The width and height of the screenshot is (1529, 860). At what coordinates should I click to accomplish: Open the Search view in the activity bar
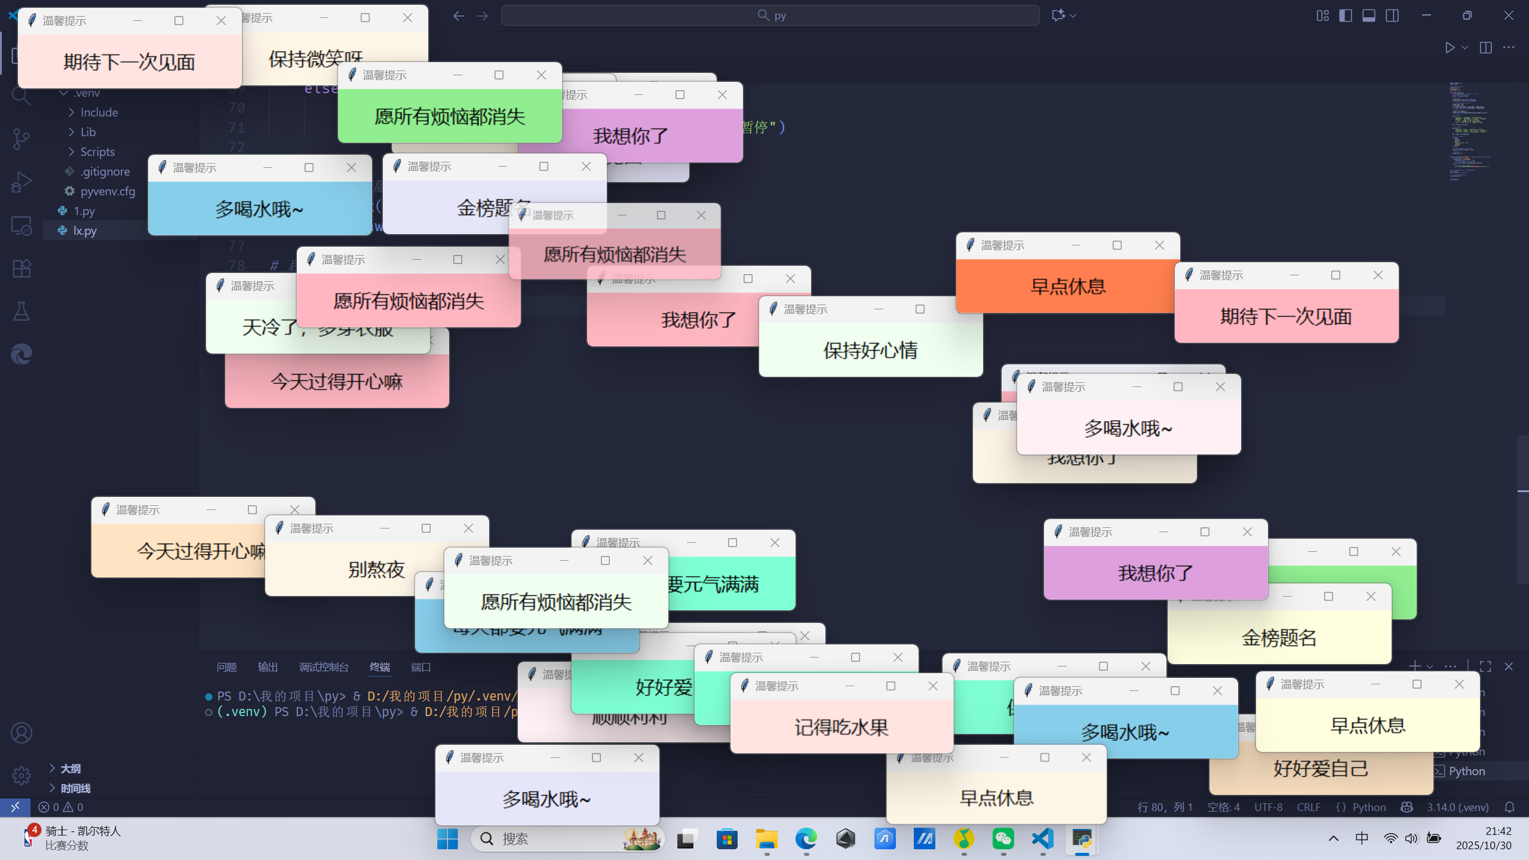pyautogui.click(x=21, y=96)
